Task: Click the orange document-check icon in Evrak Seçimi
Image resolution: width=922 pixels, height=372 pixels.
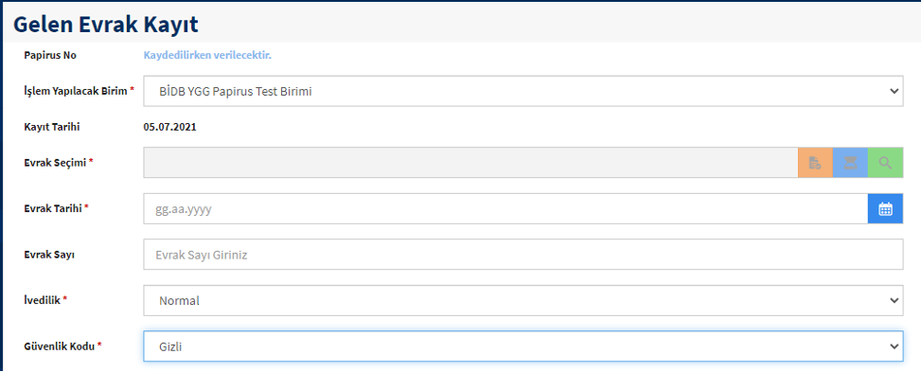Action: pos(815,163)
